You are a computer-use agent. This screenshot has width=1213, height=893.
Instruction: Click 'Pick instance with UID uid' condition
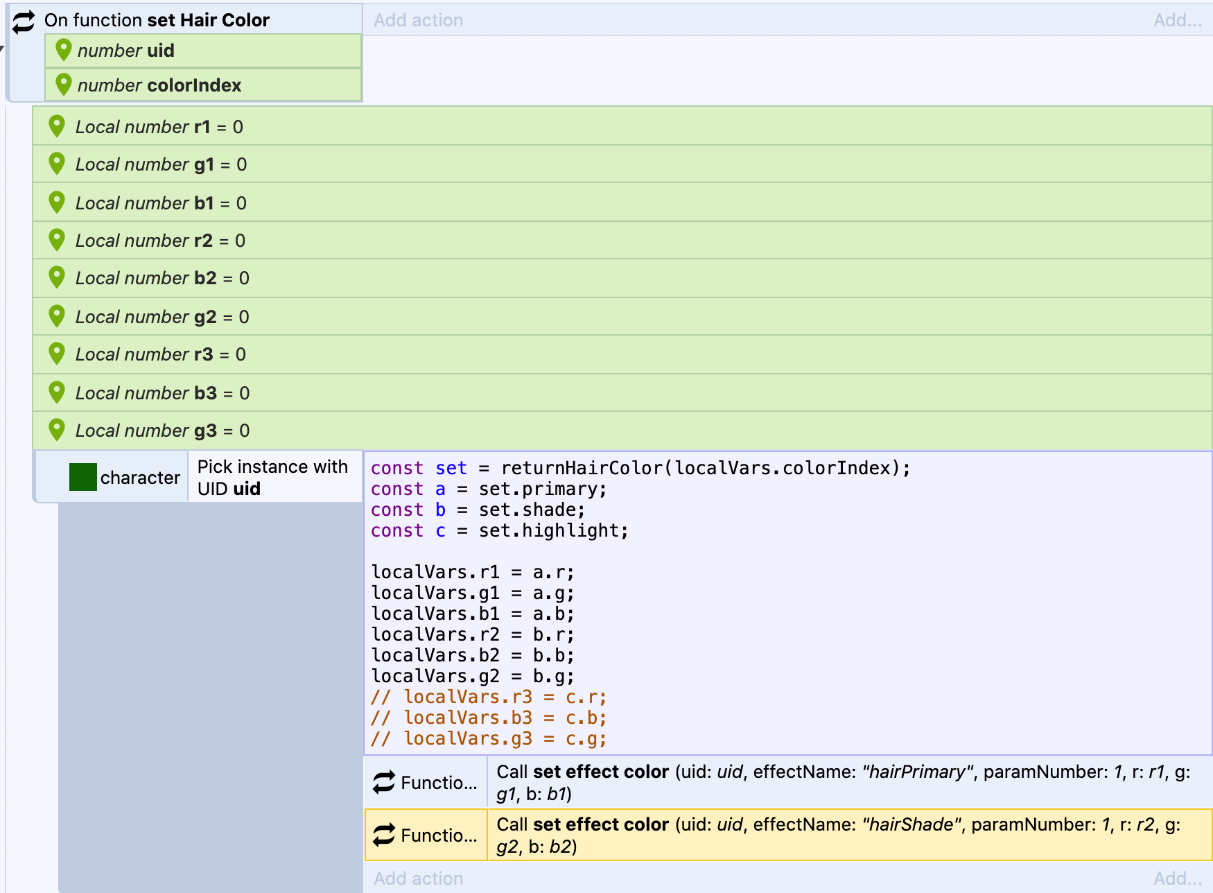click(x=274, y=477)
